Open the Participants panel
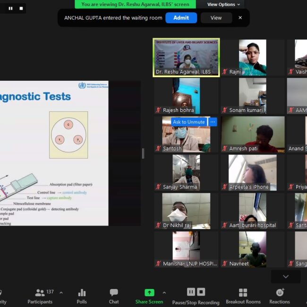The width and height of the screenshot is (307, 307). pyautogui.click(x=40, y=296)
